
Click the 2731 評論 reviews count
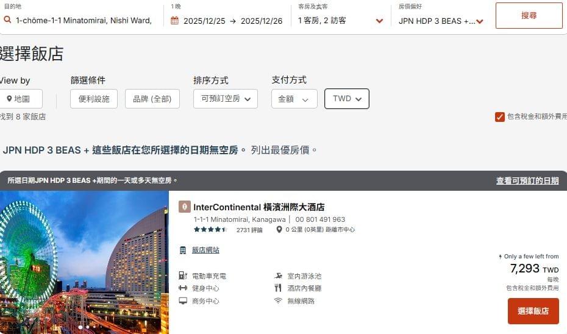pyautogui.click(x=249, y=230)
